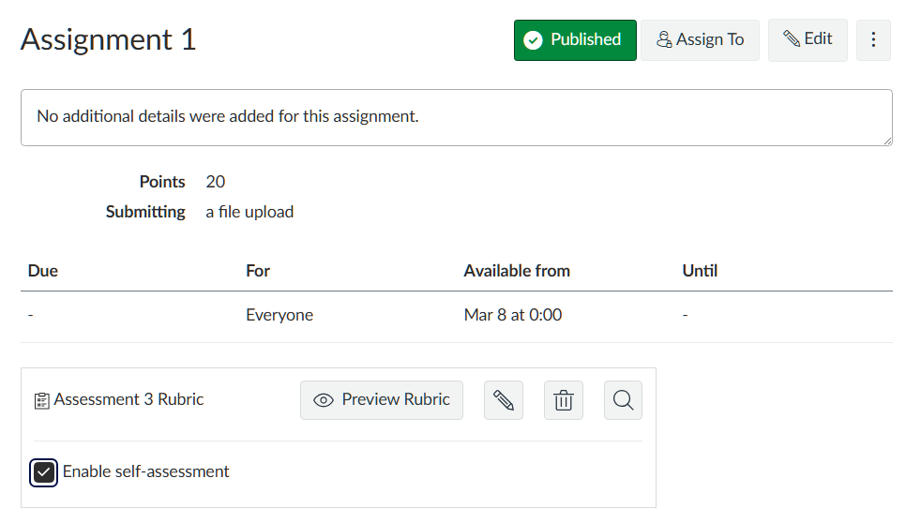Find a rubric with magnifier icon
Viewport: 906px width, 523px height.
coord(623,399)
